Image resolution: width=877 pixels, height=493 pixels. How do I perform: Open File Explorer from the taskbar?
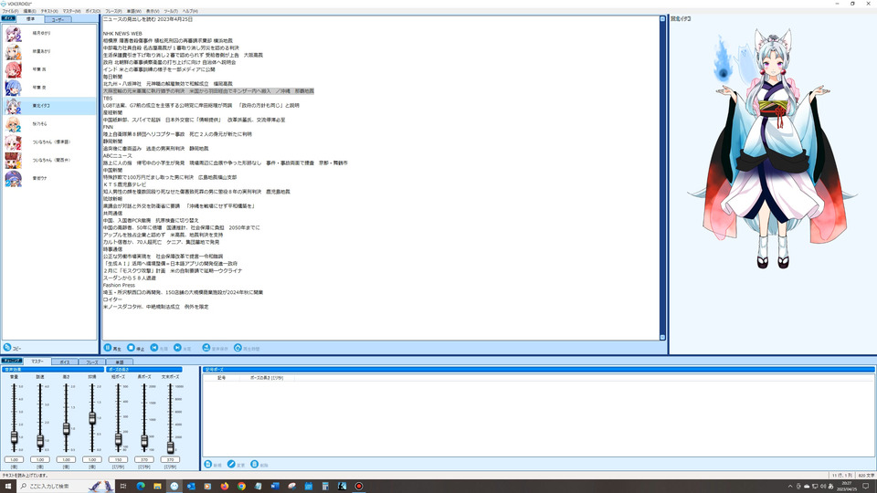click(158, 487)
